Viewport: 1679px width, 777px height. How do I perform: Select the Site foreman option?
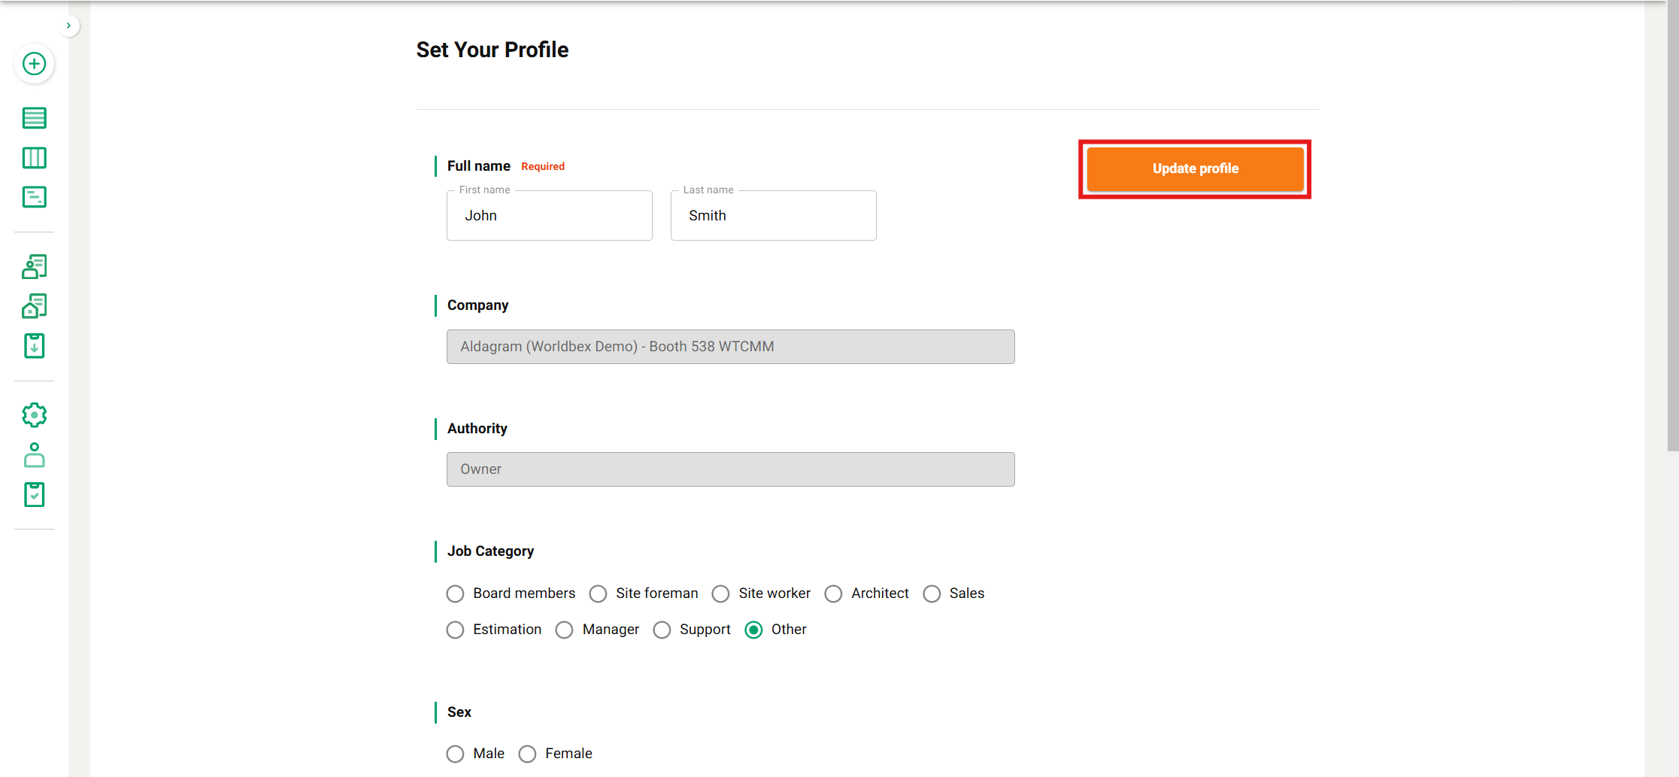click(x=598, y=594)
